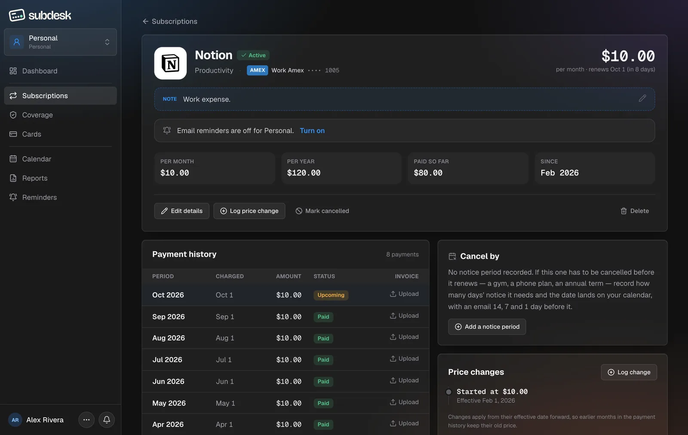Upload invoice for Apr 2026
This screenshot has height=435, width=688.
click(404, 423)
